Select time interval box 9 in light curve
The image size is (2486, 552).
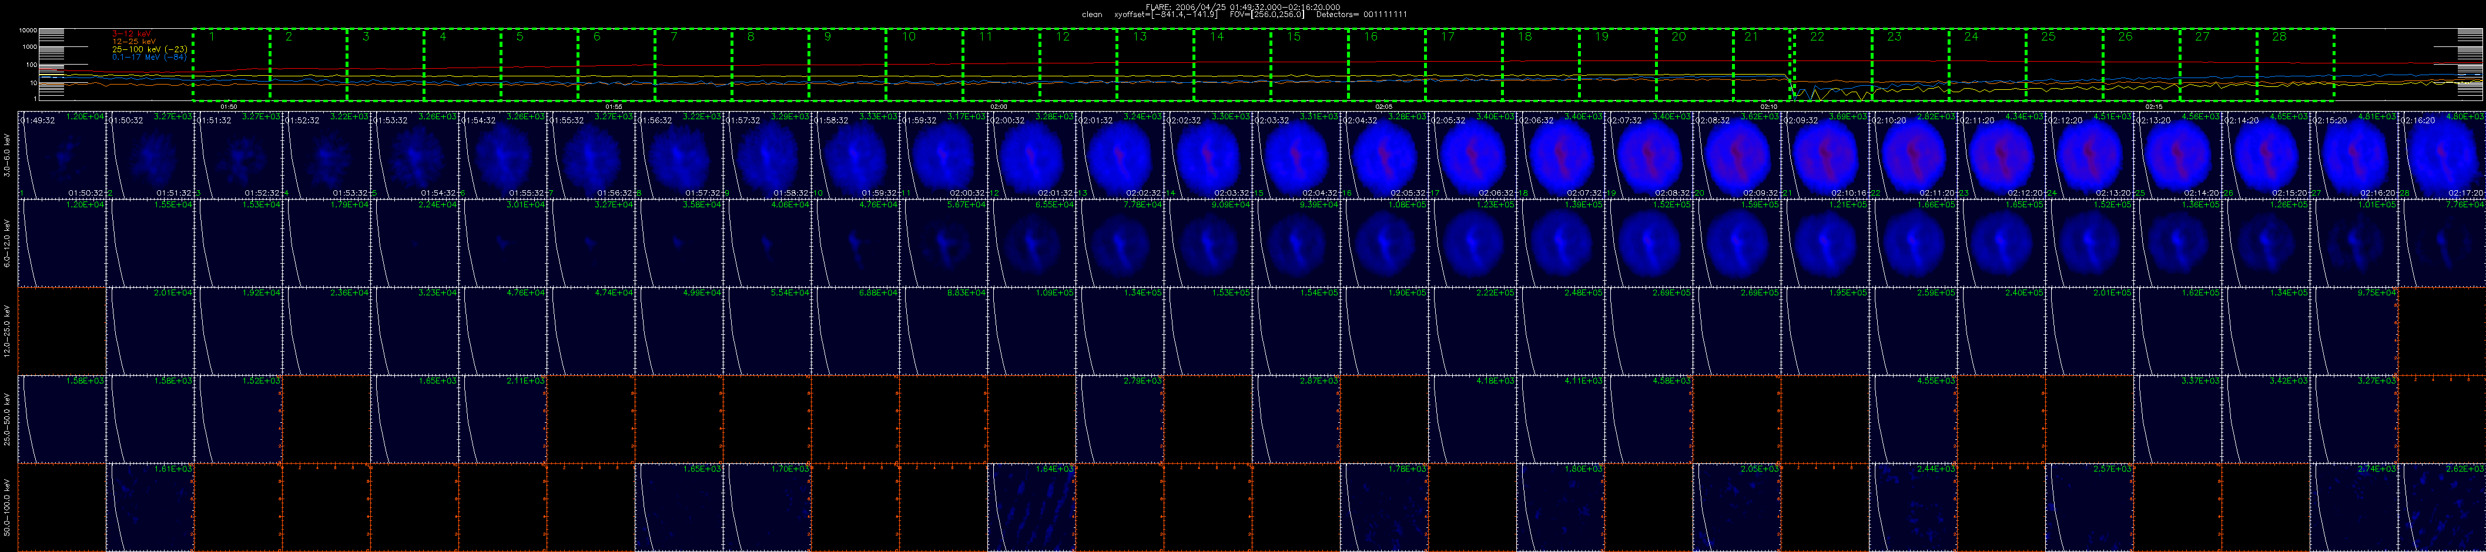pos(847,65)
